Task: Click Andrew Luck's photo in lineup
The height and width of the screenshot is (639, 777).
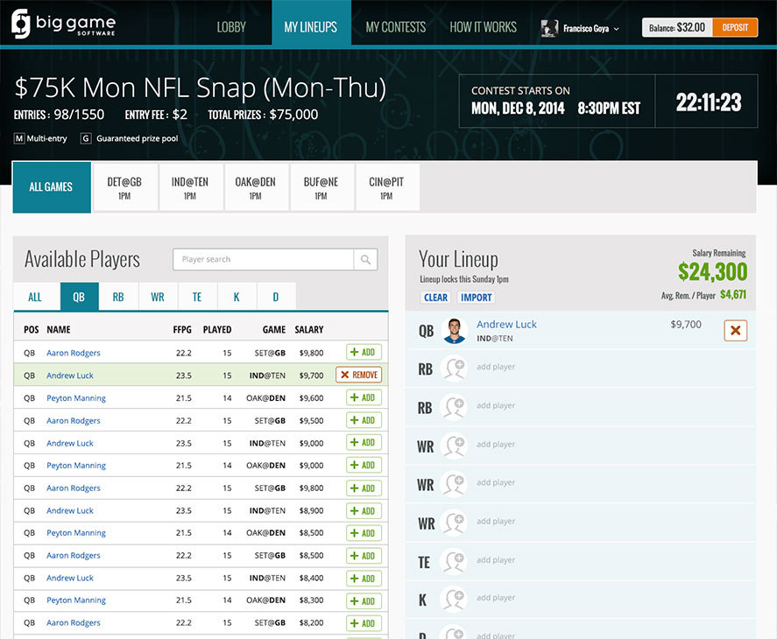Action: pos(455,330)
